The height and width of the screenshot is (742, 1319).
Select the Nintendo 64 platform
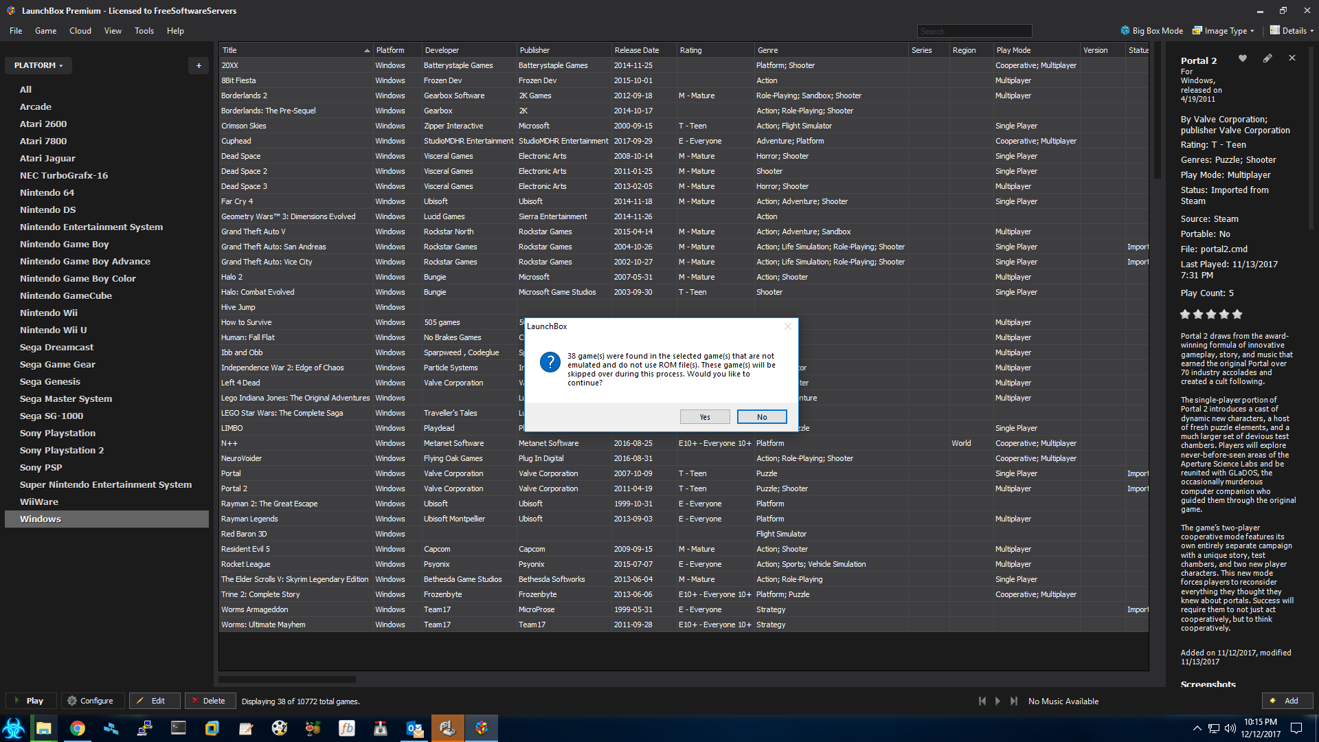pyautogui.click(x=47, y=192)
